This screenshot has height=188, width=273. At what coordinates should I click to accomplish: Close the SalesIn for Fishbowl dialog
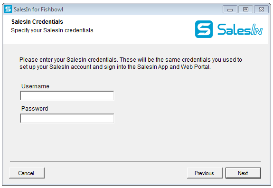[x=261, y=9]
